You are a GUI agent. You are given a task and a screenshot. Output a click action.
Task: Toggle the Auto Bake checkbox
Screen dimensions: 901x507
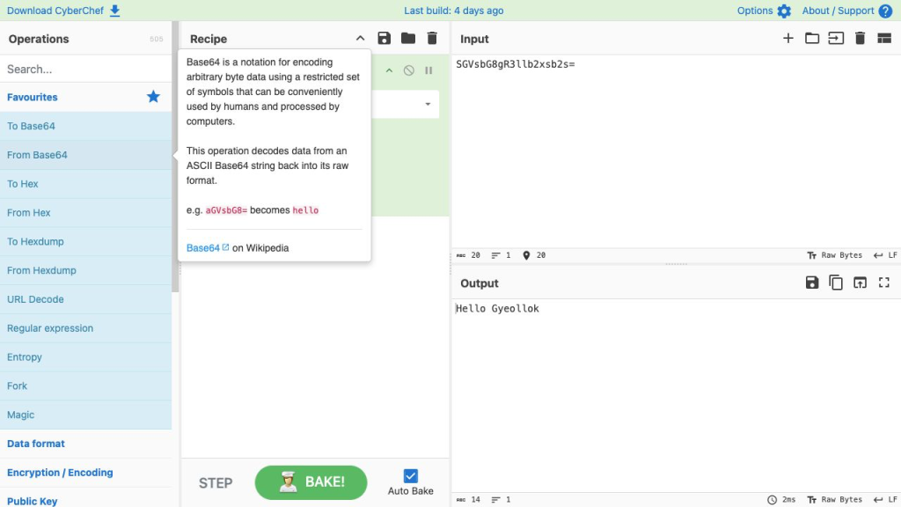point(410,475)
